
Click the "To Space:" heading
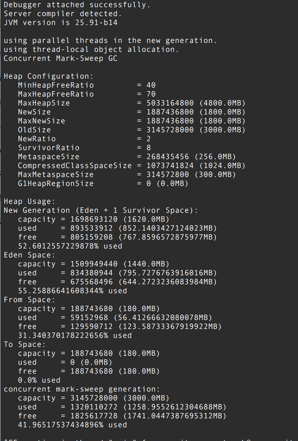pos(25,344)
